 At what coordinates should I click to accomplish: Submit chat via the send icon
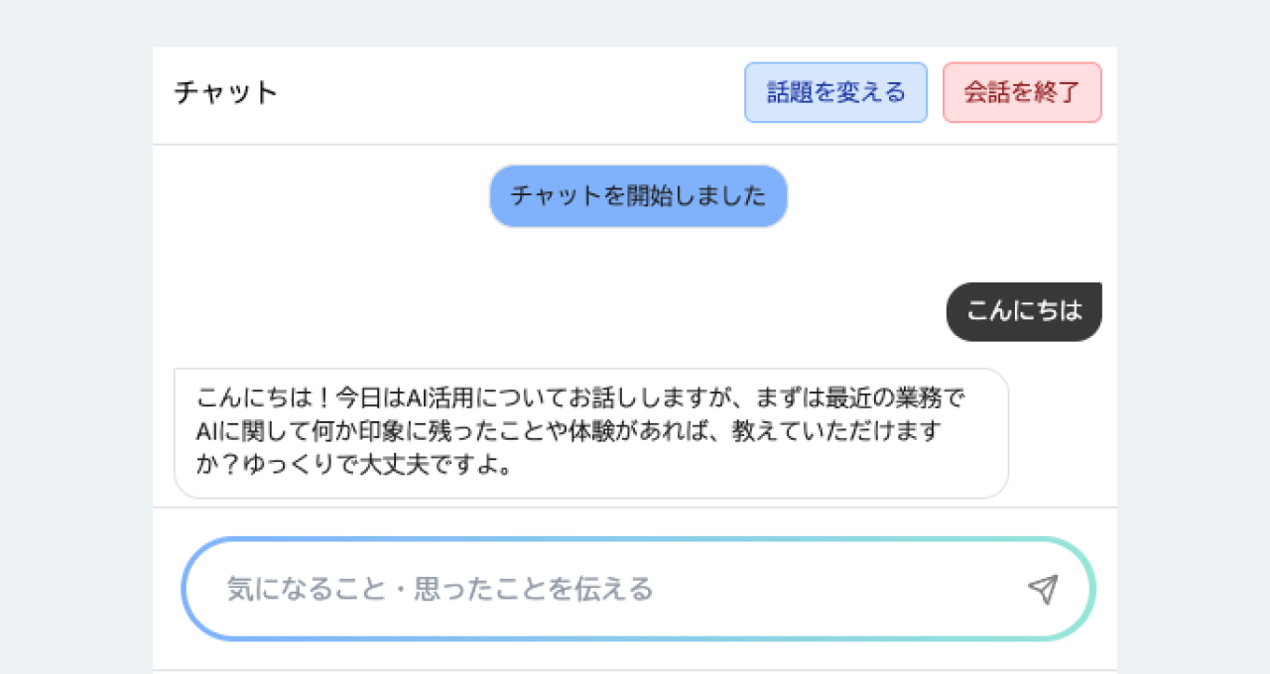1042,590
